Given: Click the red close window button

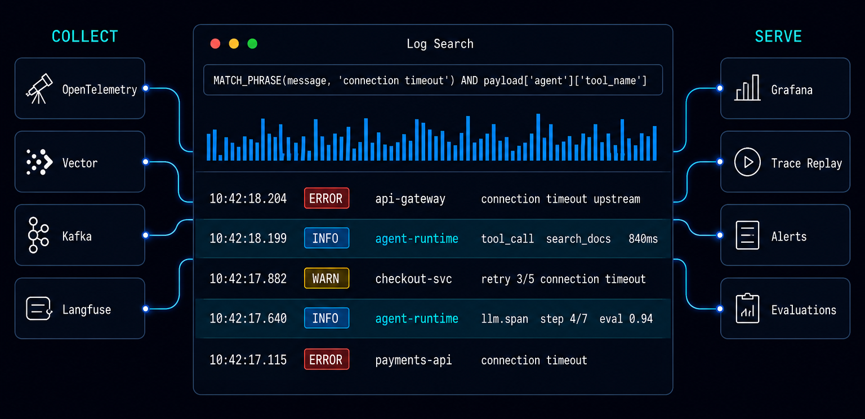Looking at the screenshot, I should coord(215,43).
